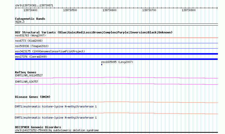Click the 139730400 ruler tick label
Image resolution: width=225 pixels, height=134 pixels.
30,10
